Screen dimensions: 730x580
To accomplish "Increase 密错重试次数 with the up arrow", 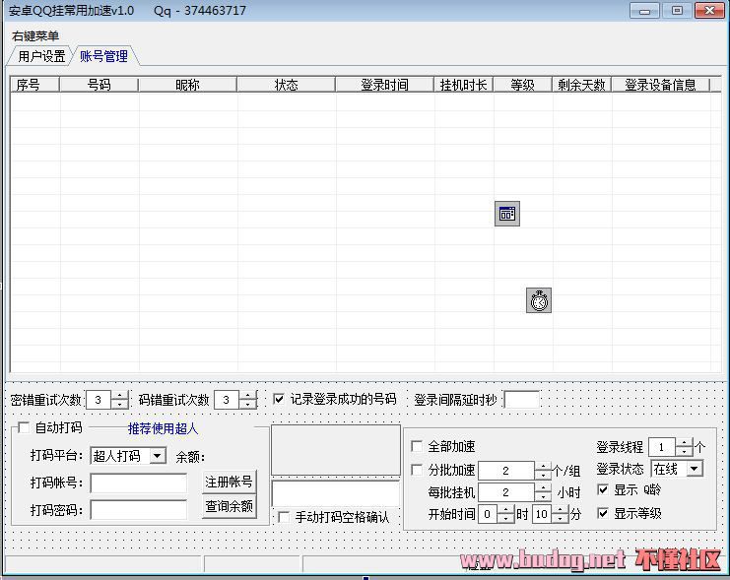I will tap(119, 395).
